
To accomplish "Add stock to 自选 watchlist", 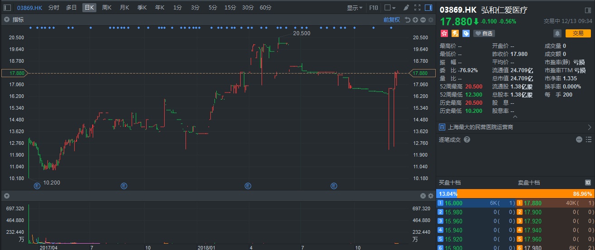I will point(484,33).
